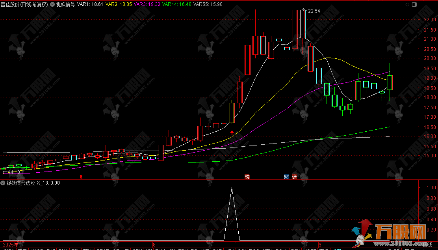
Task: Select the yellow VAR2: 18.85 label
Action: point(119,4)
